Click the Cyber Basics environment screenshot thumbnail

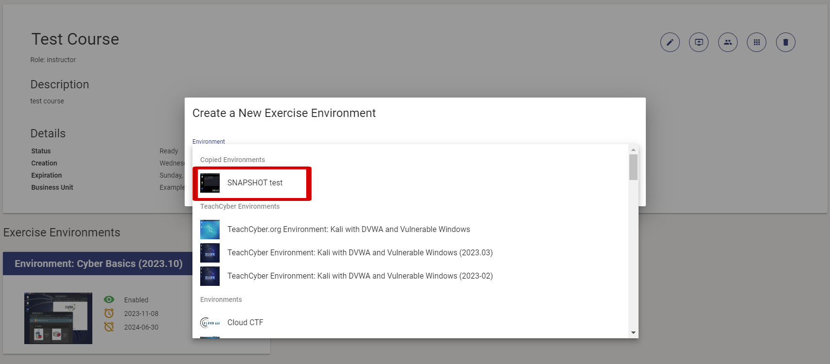[58, 318]
